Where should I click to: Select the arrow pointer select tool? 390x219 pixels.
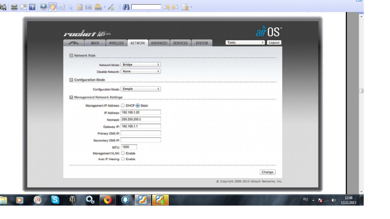(70, 7)
